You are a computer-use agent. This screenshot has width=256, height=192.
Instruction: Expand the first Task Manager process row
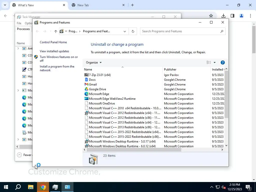click(18, 48)
